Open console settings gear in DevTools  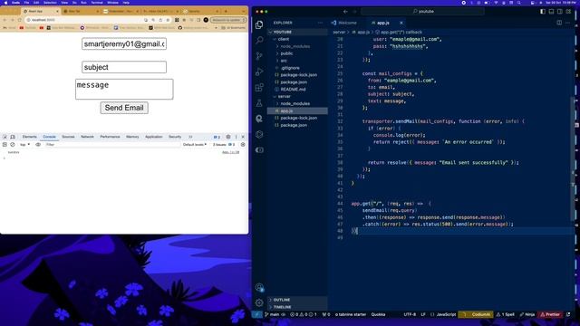(x=243, y=145)
